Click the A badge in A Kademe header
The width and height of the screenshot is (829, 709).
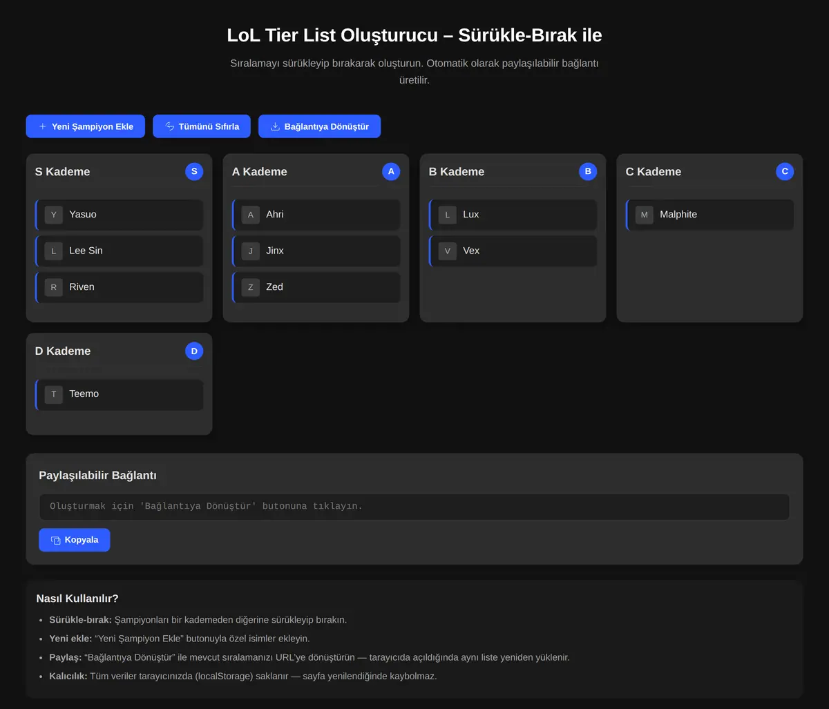(391, 171)
